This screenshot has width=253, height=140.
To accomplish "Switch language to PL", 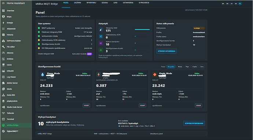I will (x=240, y=4).
